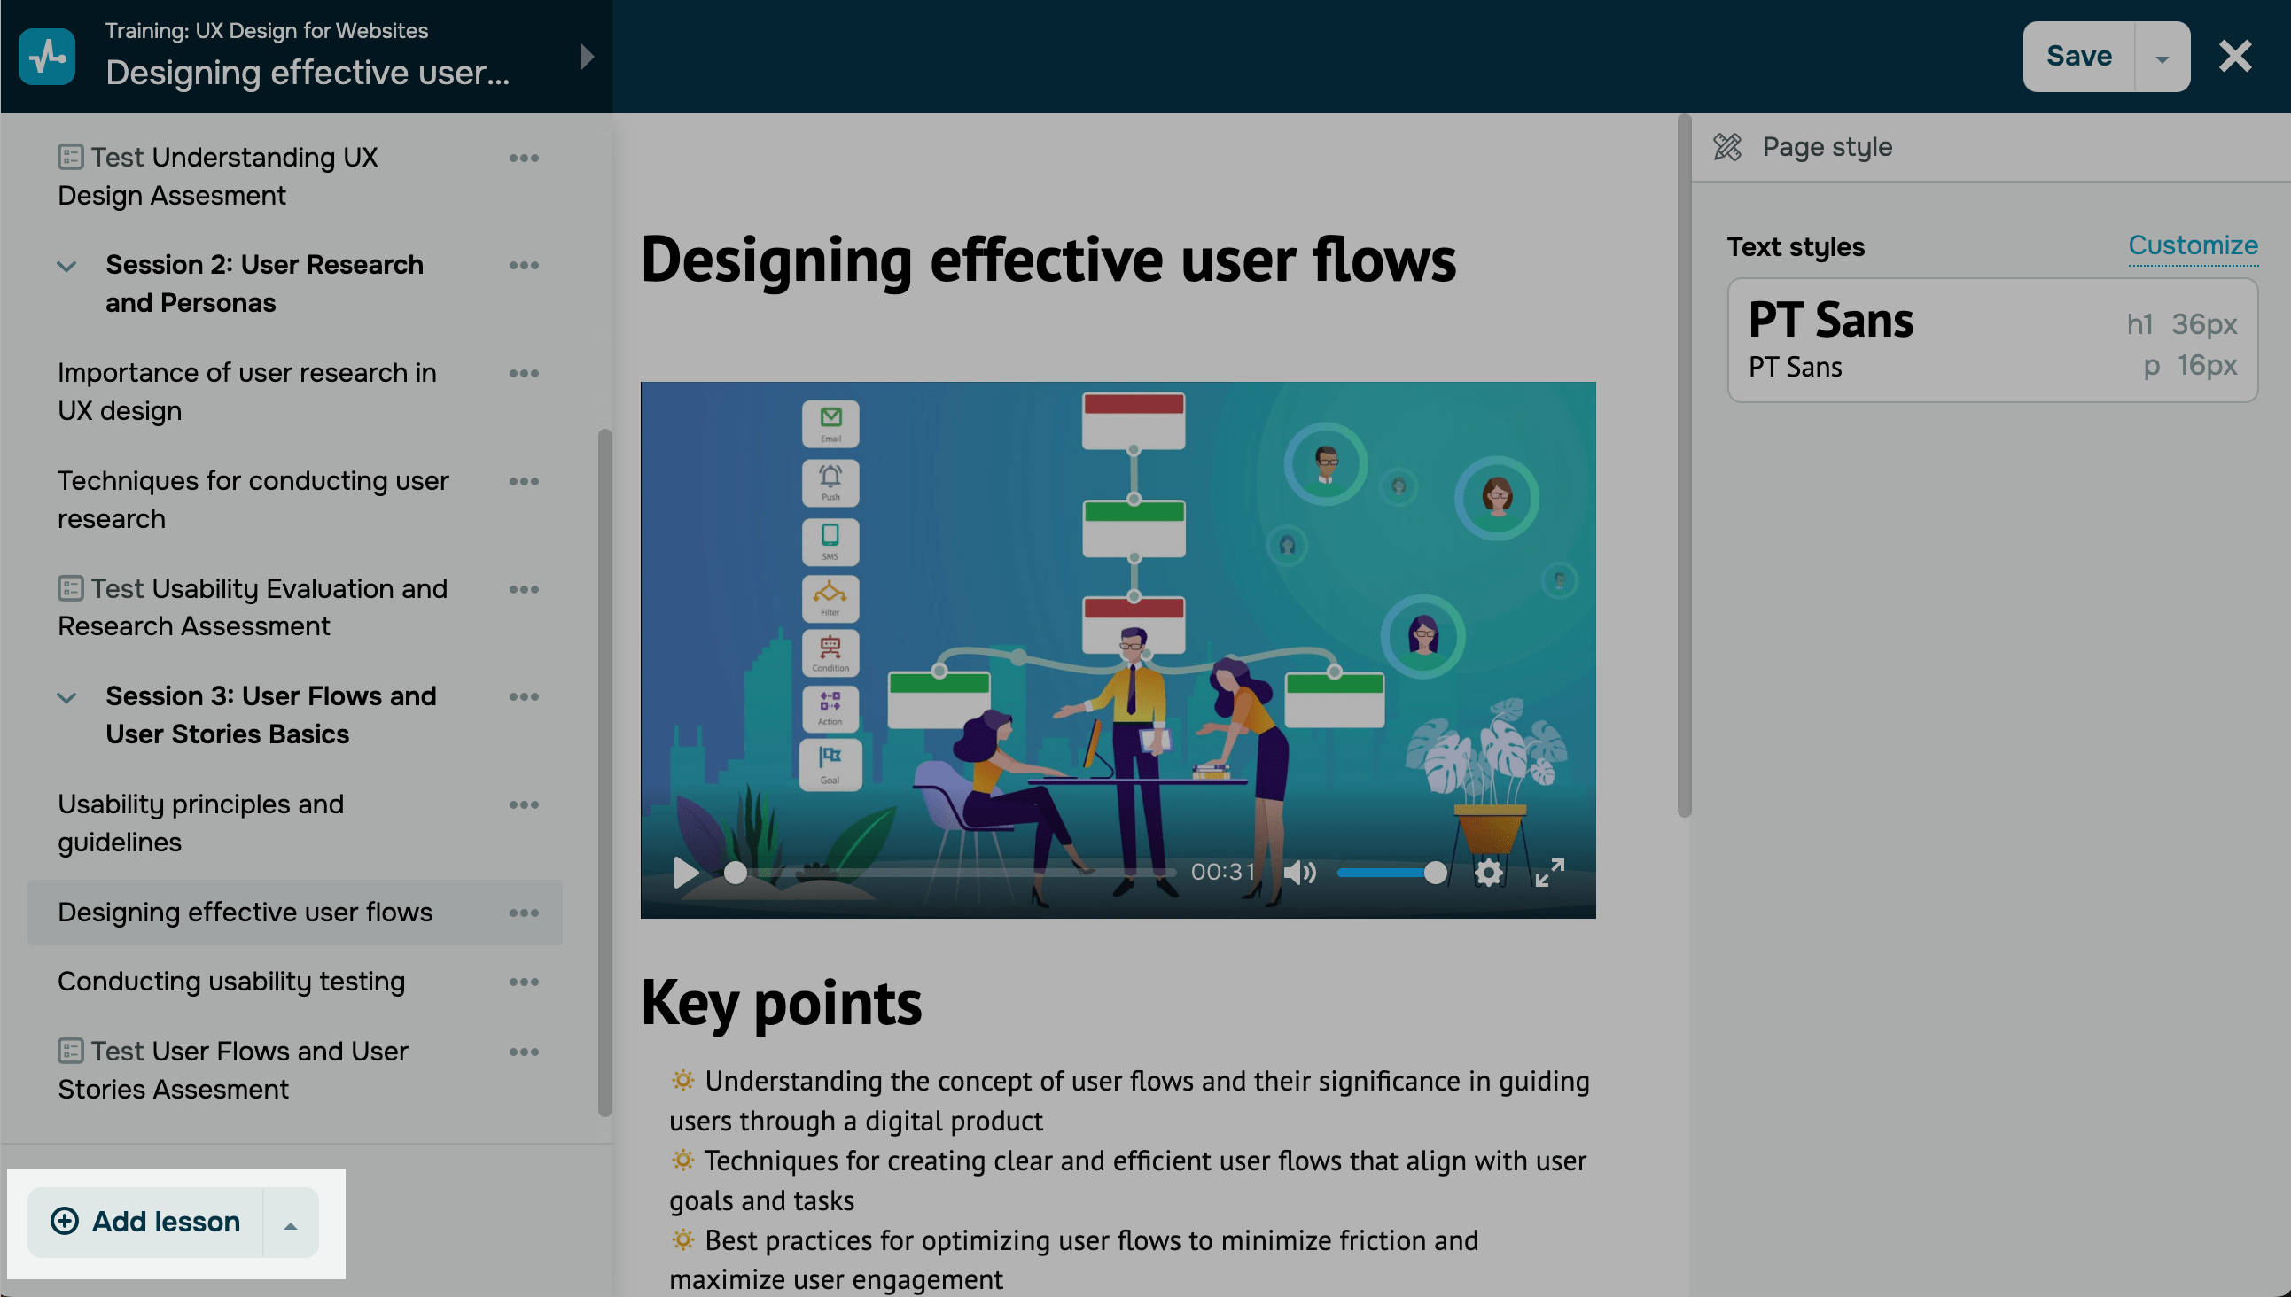Open three-dot menu for Session 3 section
The image size is (2291, 1297).
524,696
